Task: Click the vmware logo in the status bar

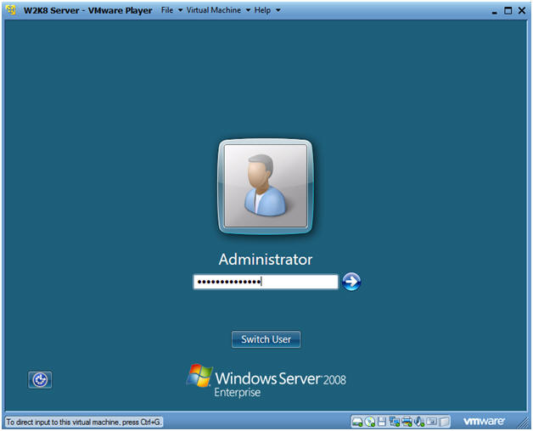Action: (484, 422)
